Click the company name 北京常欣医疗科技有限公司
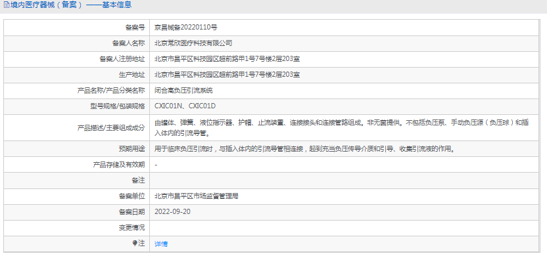 coord(193,43)
